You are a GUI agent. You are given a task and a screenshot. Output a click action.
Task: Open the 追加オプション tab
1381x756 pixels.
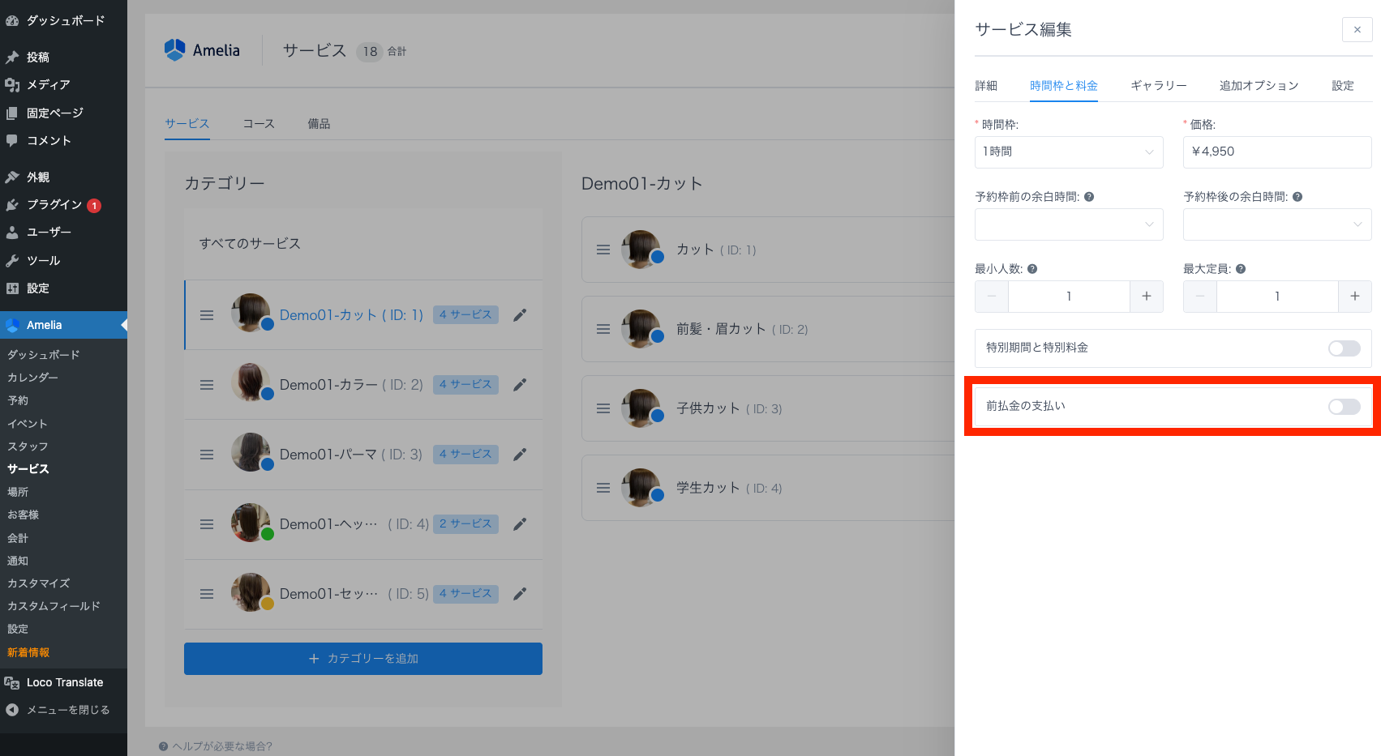[1259, 86]
